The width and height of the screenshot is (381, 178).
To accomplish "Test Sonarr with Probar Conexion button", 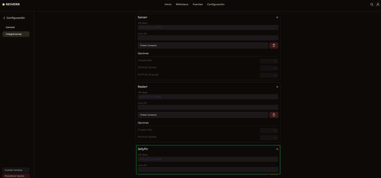I will [203, 45].
